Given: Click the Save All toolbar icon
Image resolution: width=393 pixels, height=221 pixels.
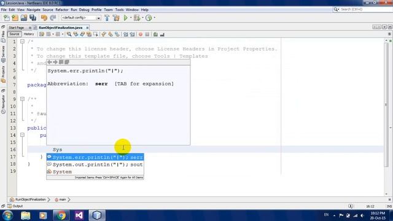Looking at the screenshot, I should click(33, 18).
